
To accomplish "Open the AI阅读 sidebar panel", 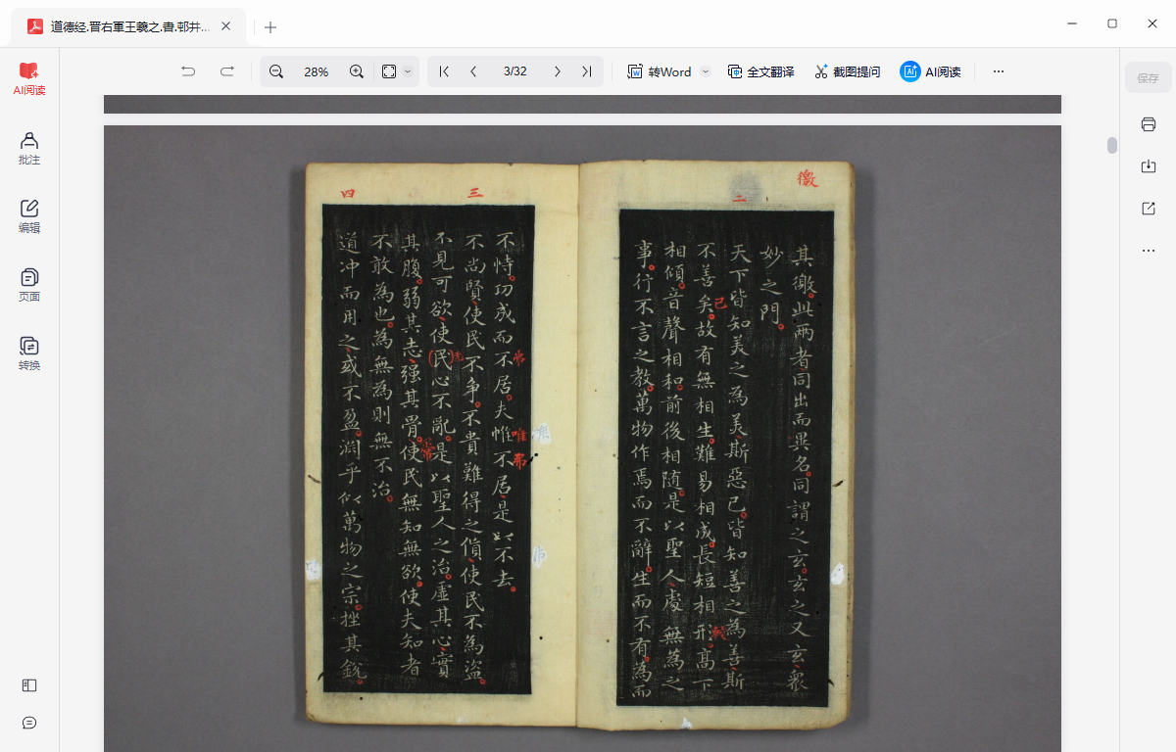I will [29, 79].
